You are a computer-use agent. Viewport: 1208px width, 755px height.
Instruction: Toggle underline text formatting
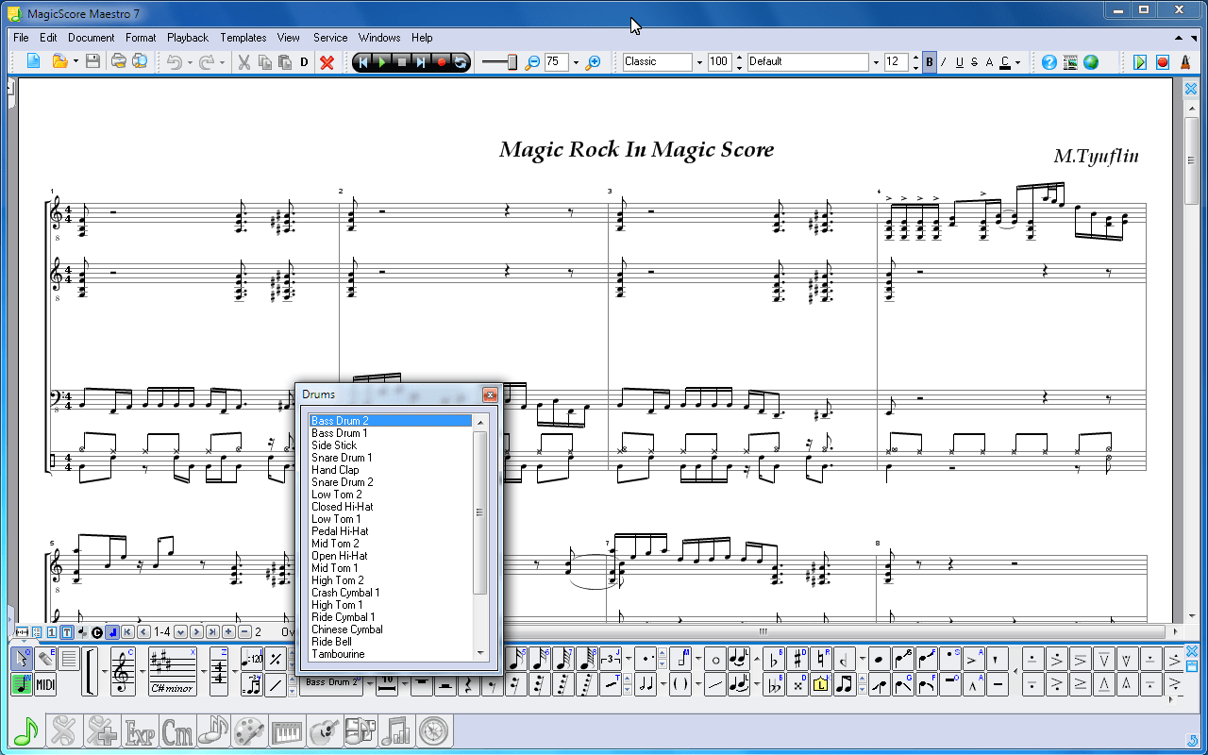[x=959, y=61]
